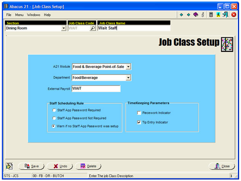241x181 pixels.
Task: Click the info icon in the toolbar
Action: click(203, 15)
